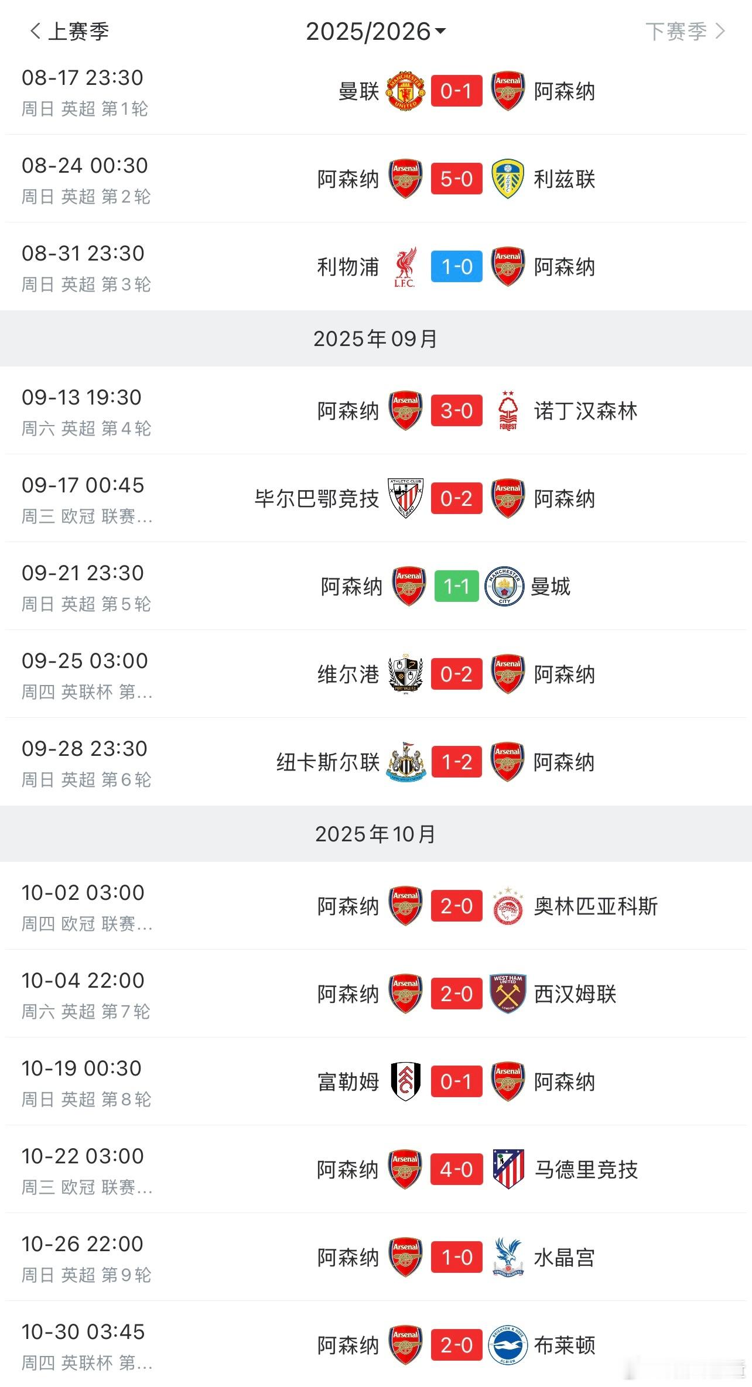Click the Crystal Palace eagle crest

pyautogui.click(x=508, y=1258)
